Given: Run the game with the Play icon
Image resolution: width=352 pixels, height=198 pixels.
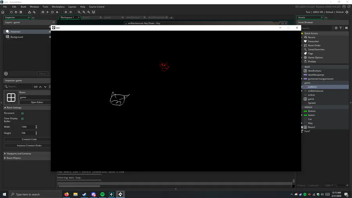Looking at the screenshot, I should 48,12.
